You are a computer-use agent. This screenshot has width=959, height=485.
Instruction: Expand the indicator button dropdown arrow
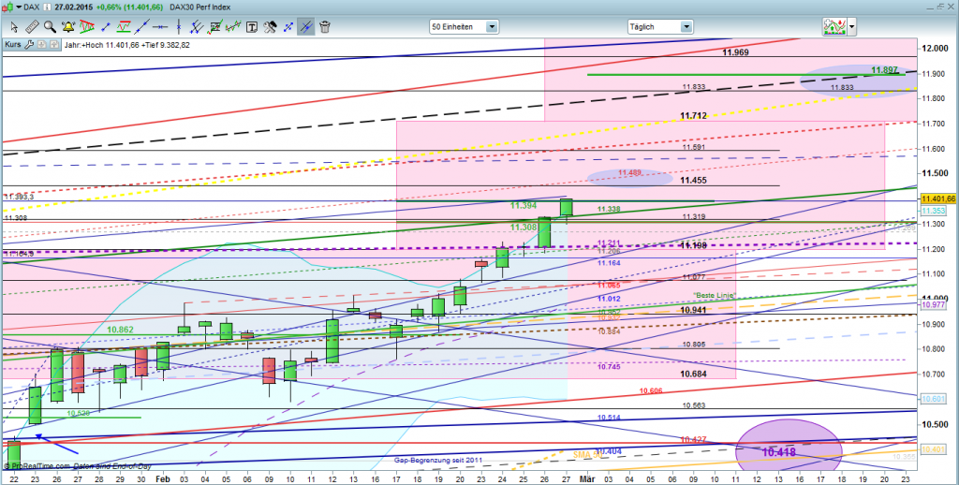[851, 27]
